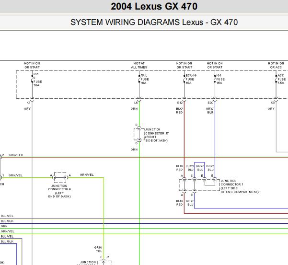Screen dimensions: 288x265
Task: Click "GRY/BLU" label below Junction Connector 1
Action: tap(190, 203)
